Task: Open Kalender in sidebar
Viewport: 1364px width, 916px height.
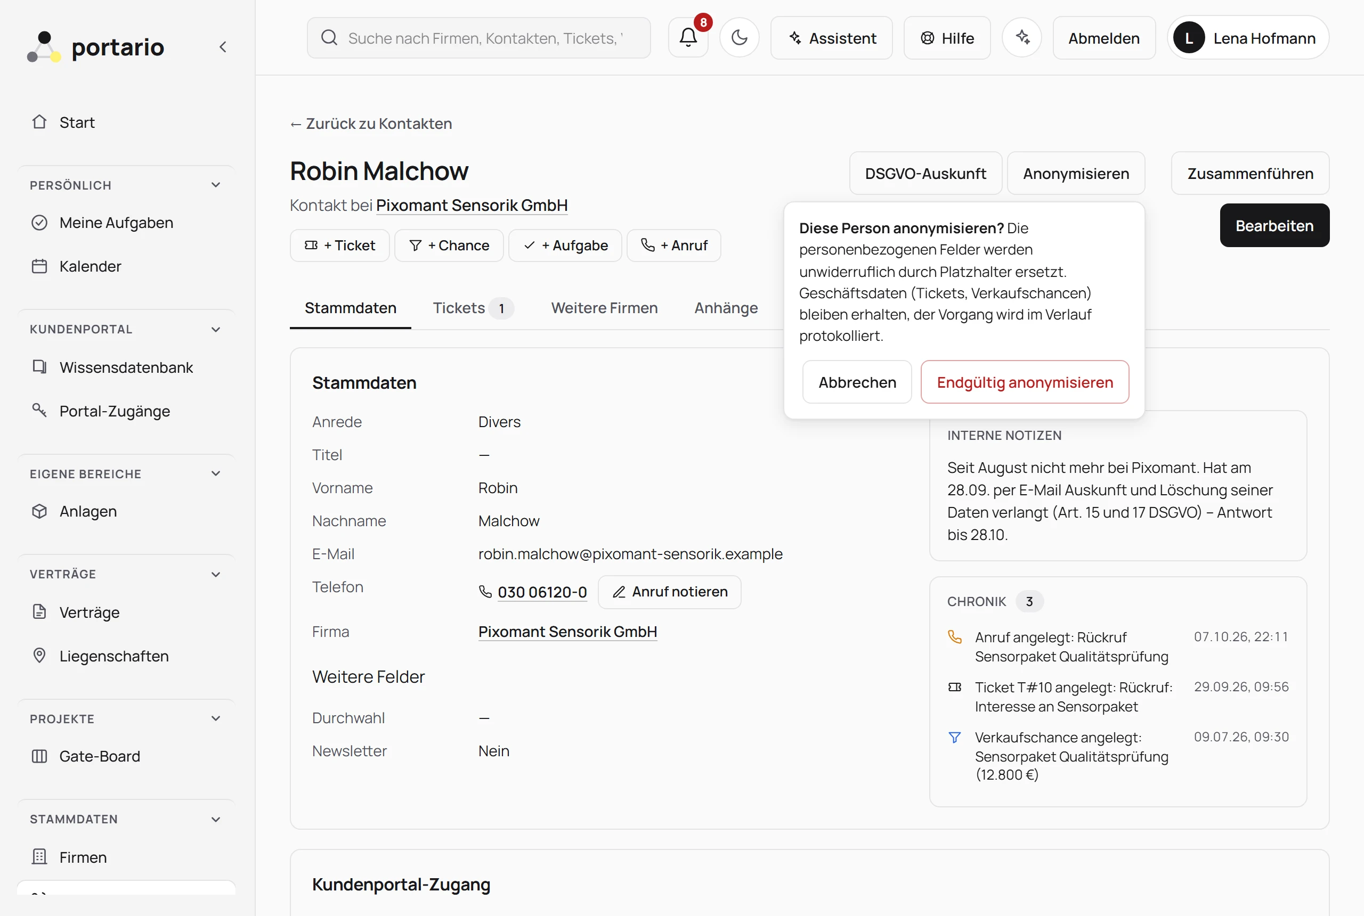Action: click(126, 266)
